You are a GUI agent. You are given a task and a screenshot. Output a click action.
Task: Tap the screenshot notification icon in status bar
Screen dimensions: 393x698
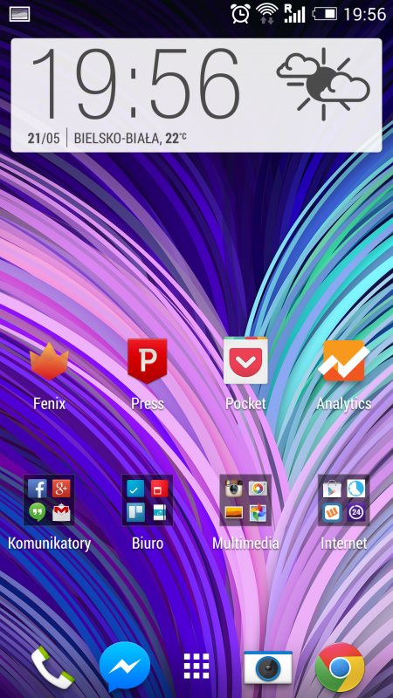[x=19, y=14]
